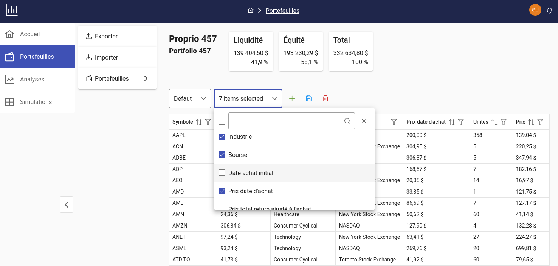The height and width of the screenshot is (266, 558).
Task: Open the Exporter panel icon
Action: coord(88,36)
